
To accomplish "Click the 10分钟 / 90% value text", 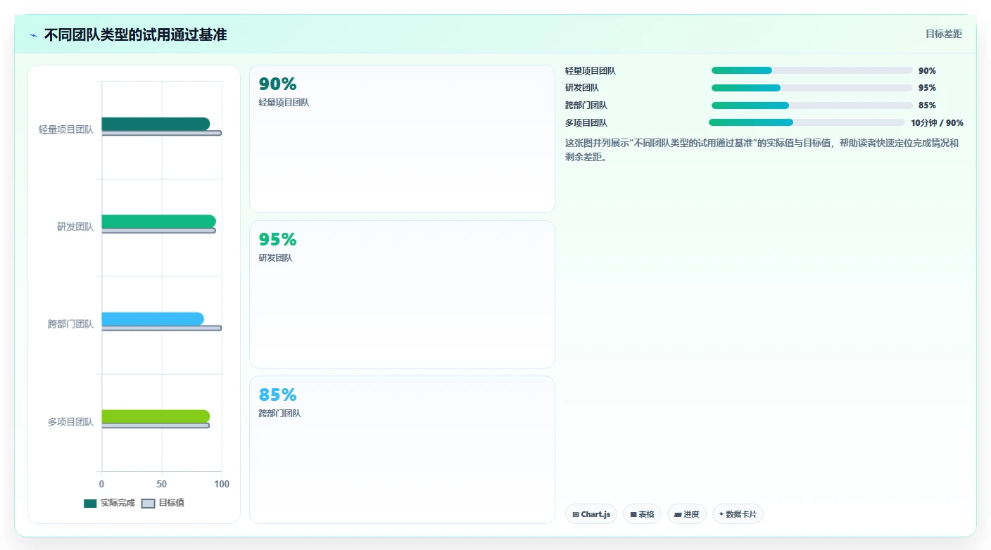I will tap(937, 122).
